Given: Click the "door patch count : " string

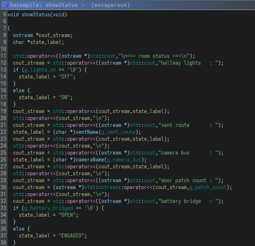Looking at the screenshot, I should click(188, 181).
